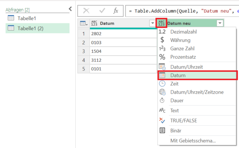The height and width of the screenshot is (148, 239).
Task: Click the ABC123 type icon of Datum neu
Action: (161, 23)
